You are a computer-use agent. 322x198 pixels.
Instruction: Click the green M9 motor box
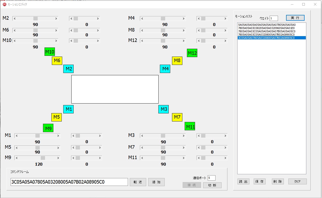[48, 128]
